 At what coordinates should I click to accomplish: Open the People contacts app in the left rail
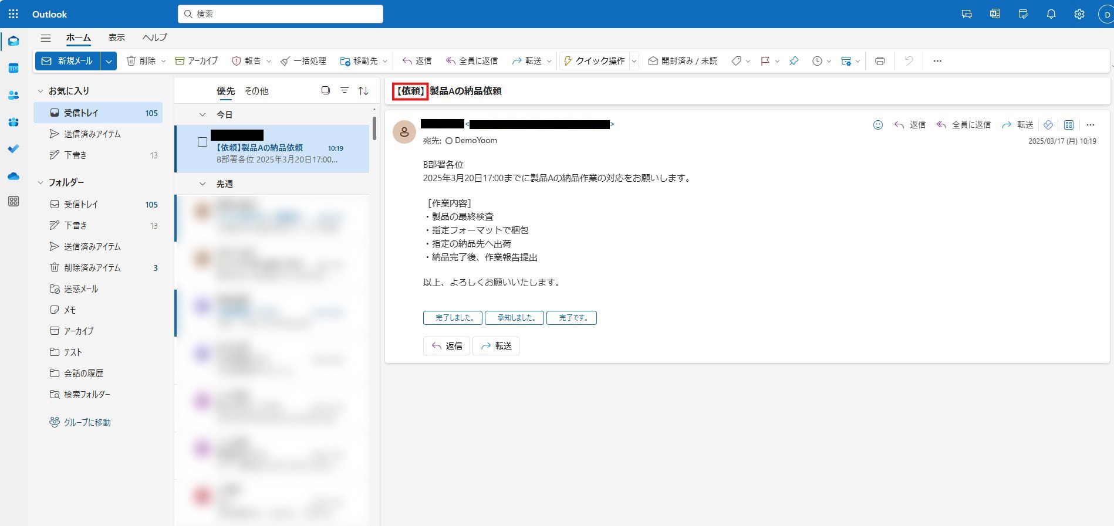(x=13, y=95)
